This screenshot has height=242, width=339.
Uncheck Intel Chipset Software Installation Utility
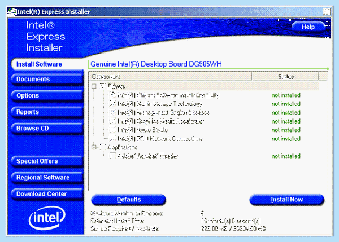pyautogui.click(x=112, y=95)
